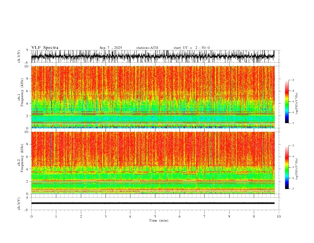Image resolution: width=314 pixels, height=243 pixels.
Task: Click the time axis tick '5'
Action: click(x=155, y=216)
